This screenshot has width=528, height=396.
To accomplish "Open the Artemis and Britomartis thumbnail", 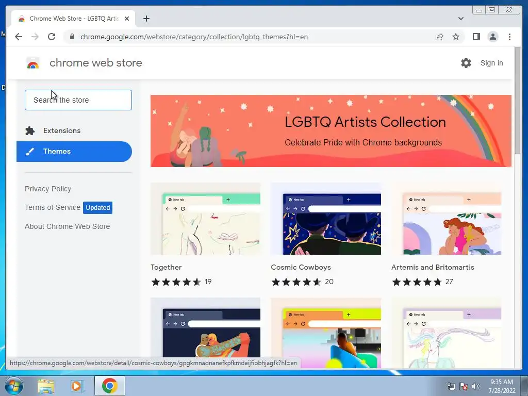I will pos(447,219).
